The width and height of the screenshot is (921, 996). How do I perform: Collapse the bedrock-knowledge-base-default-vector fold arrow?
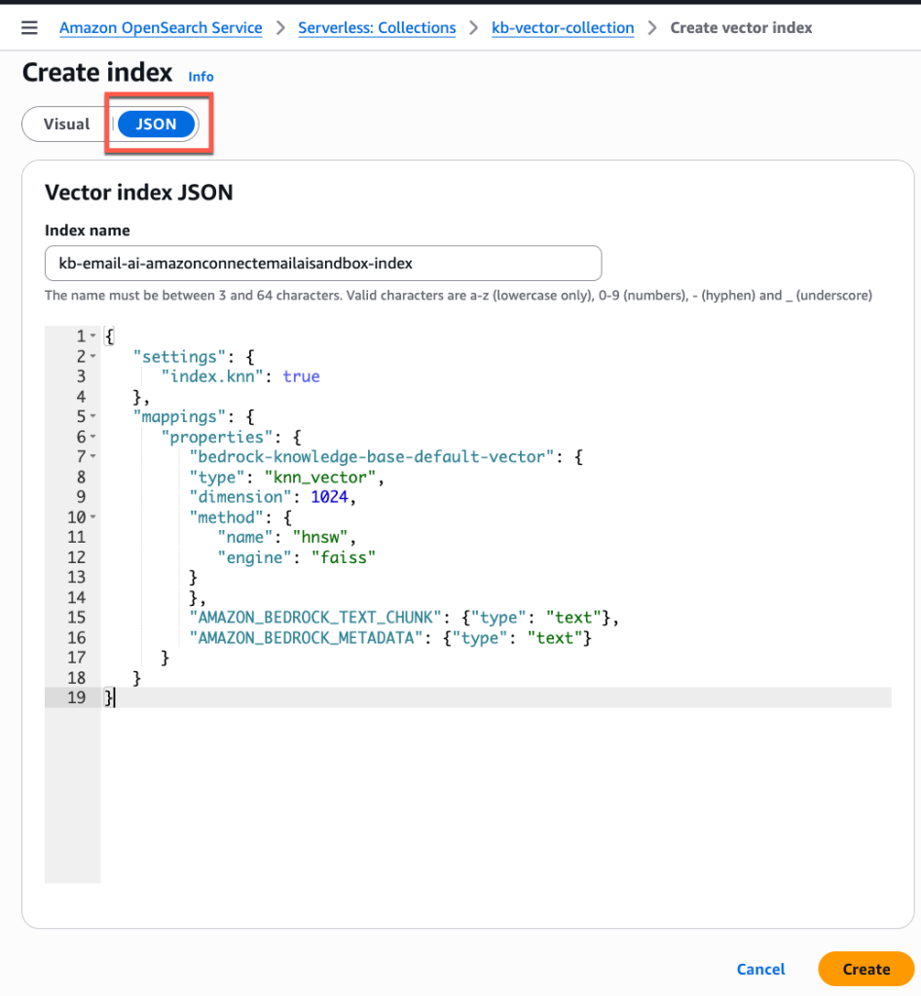click(91, 456)
